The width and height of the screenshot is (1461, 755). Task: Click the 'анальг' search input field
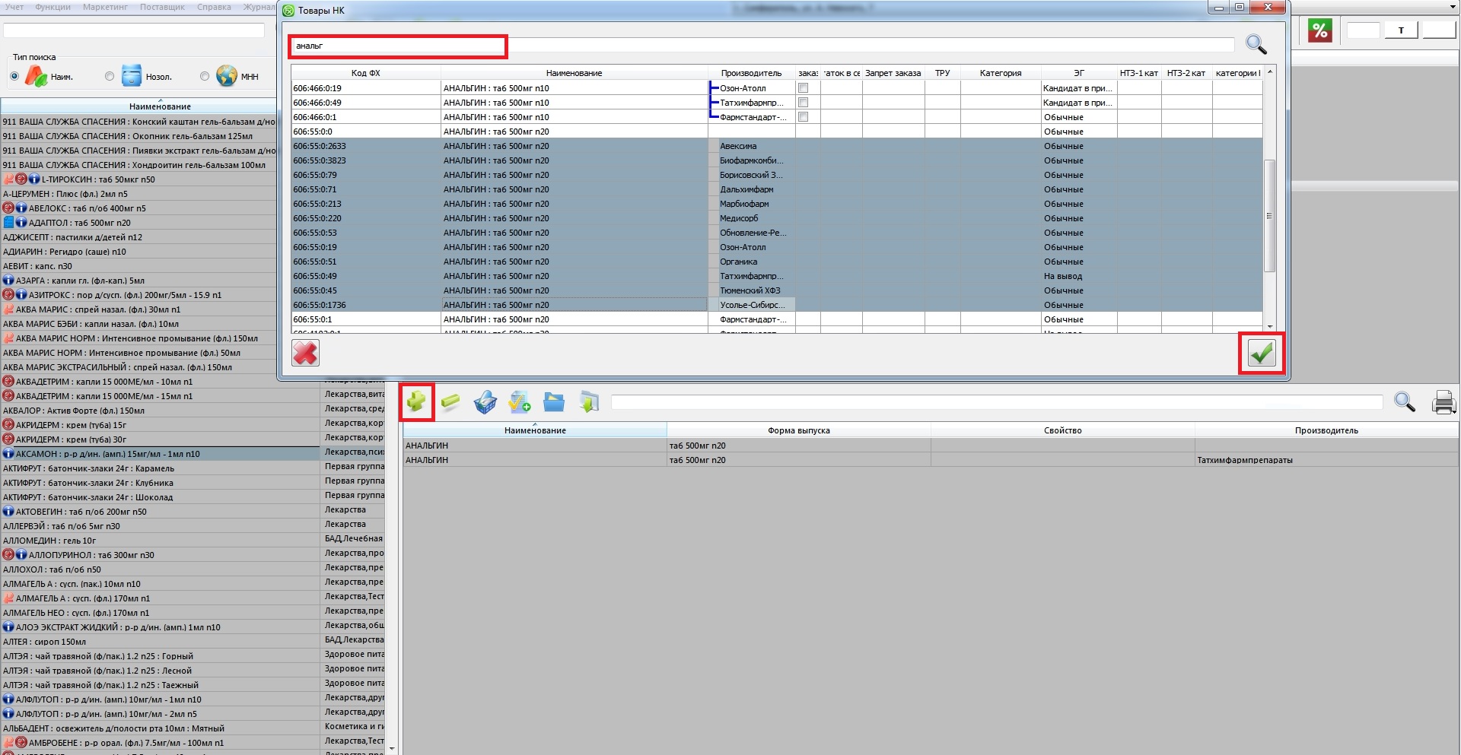pyautogui.click(x=397, y=46)
